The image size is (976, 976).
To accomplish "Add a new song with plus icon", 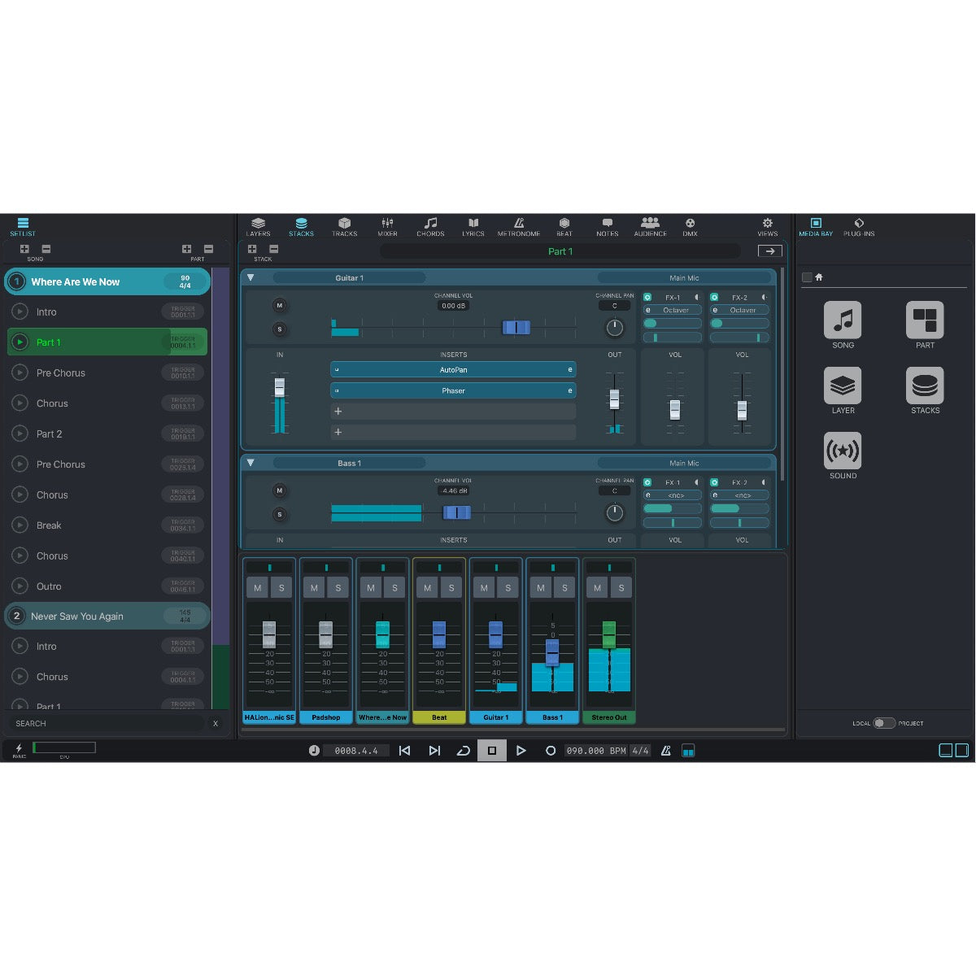I will (x=24, y=249).
